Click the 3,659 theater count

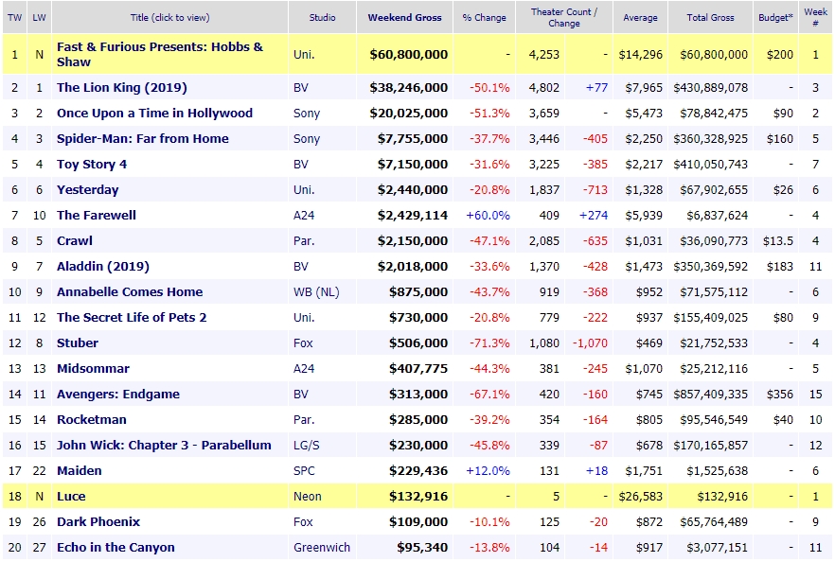pos(543,114)
